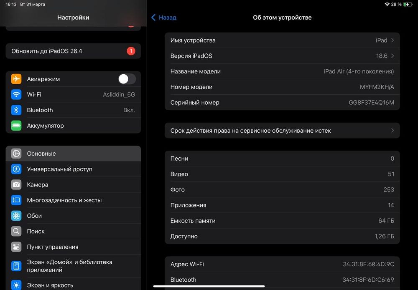Tap the home indicator bar

click(x=209, y=286)
